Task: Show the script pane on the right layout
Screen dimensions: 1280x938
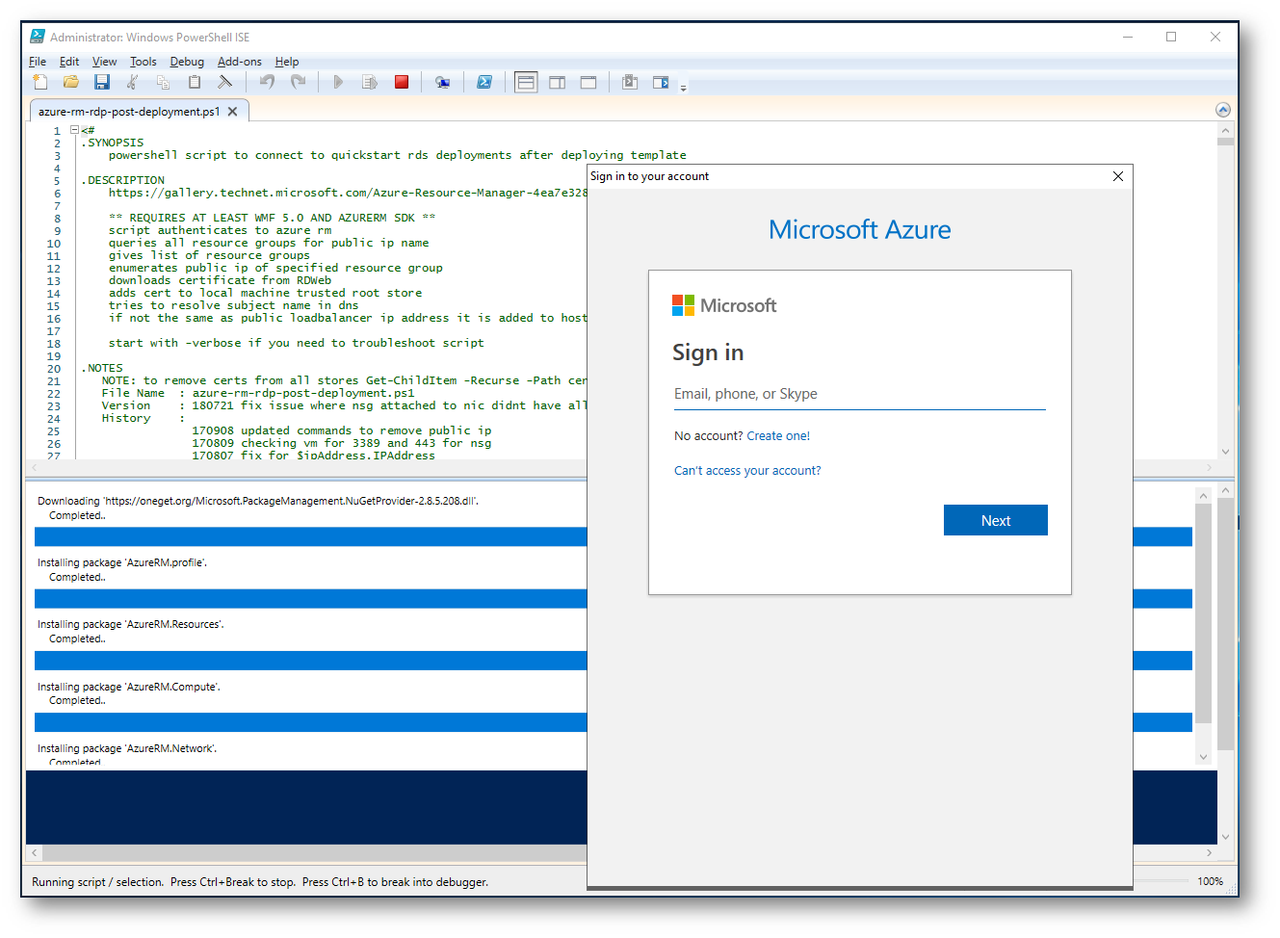Action: 558,82
